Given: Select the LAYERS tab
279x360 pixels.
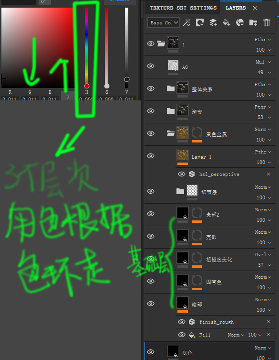Looking at the screenshot, I should pyautogui.click(x=236, y=8).
